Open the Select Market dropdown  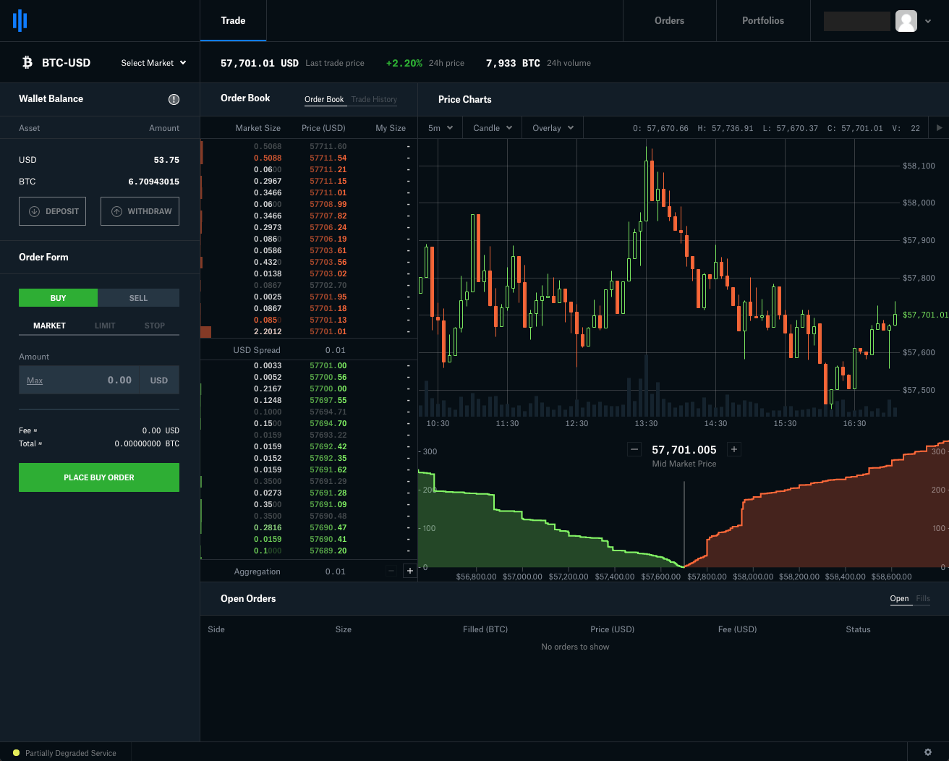pos(153,63)
